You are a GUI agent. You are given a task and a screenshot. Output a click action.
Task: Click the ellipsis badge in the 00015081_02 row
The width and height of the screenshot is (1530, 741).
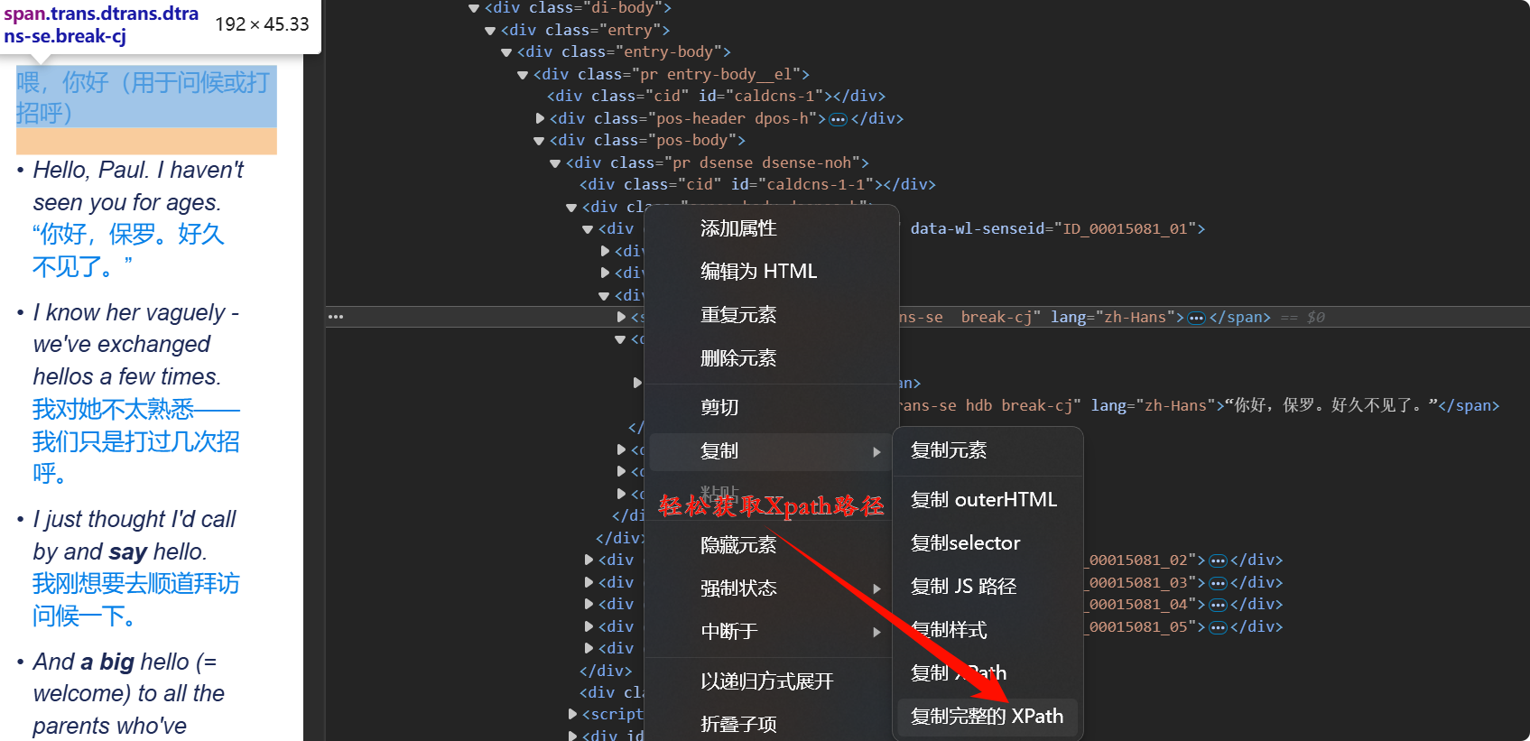1218,560
